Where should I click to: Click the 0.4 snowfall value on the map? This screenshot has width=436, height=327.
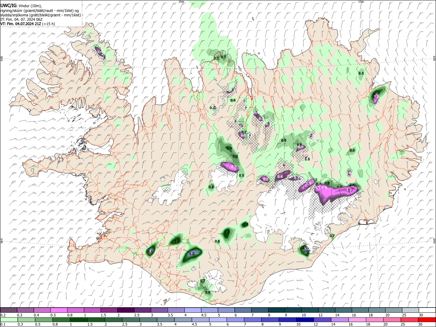point(280,176)
